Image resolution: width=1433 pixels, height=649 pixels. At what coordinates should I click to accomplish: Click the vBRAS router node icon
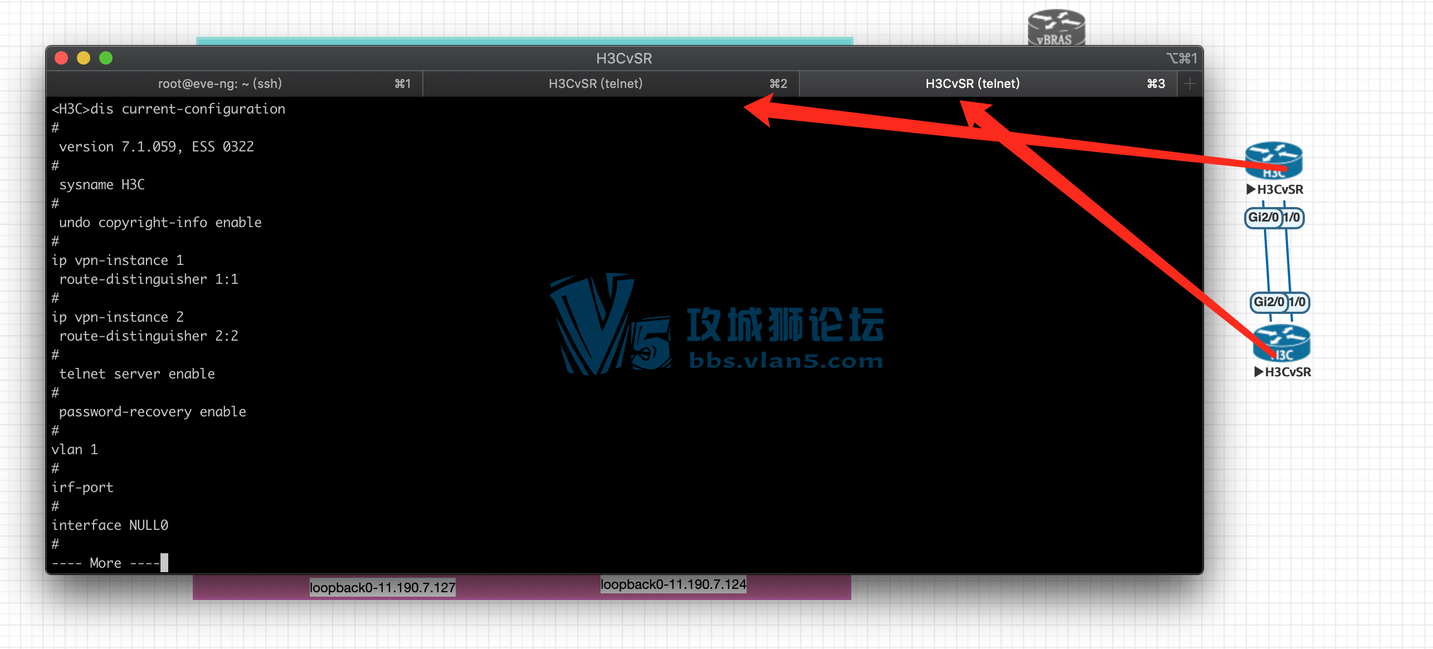[x=1056, y=27]
